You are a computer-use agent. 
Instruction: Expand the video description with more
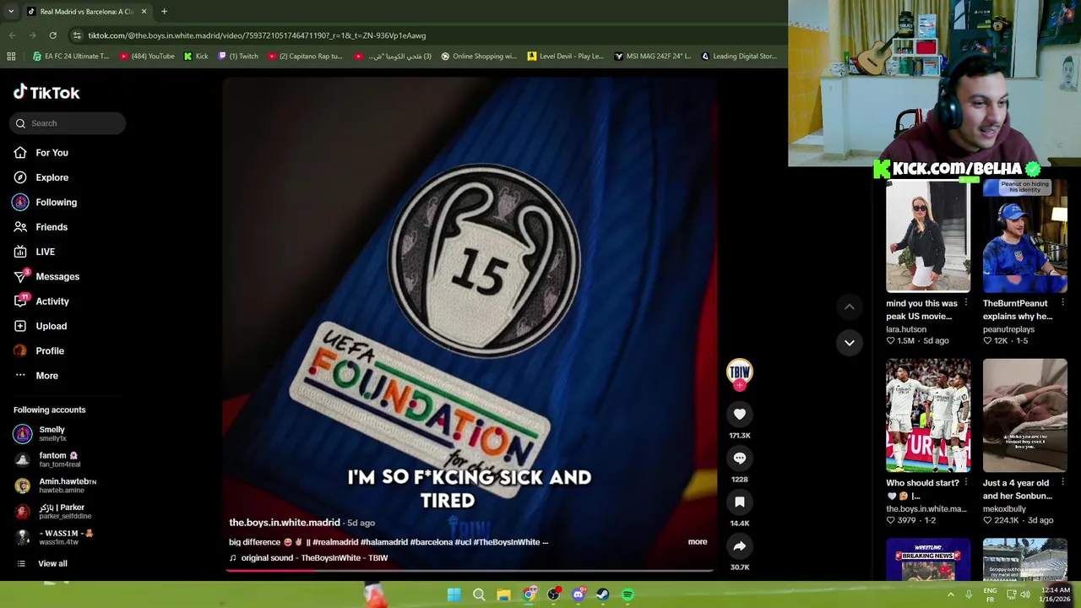(697, 542)
